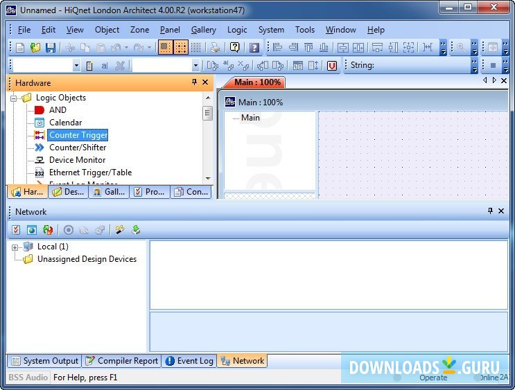Switch to the Main : 100% tab
The height and width of the screenshot is (390, 515).
[x=257, y=82]
